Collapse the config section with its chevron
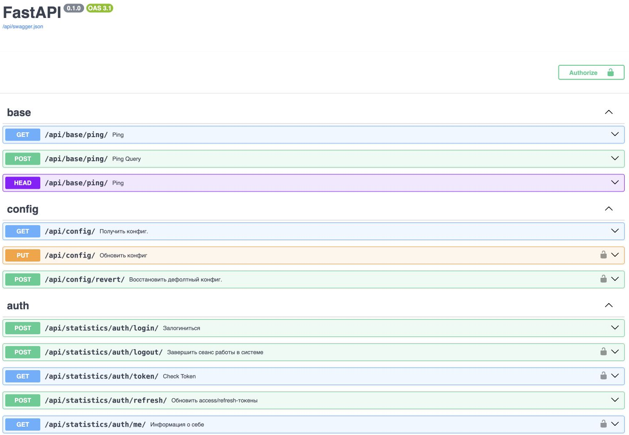The width and height of the screenshot is (629, 435). (x=609, y=209)
